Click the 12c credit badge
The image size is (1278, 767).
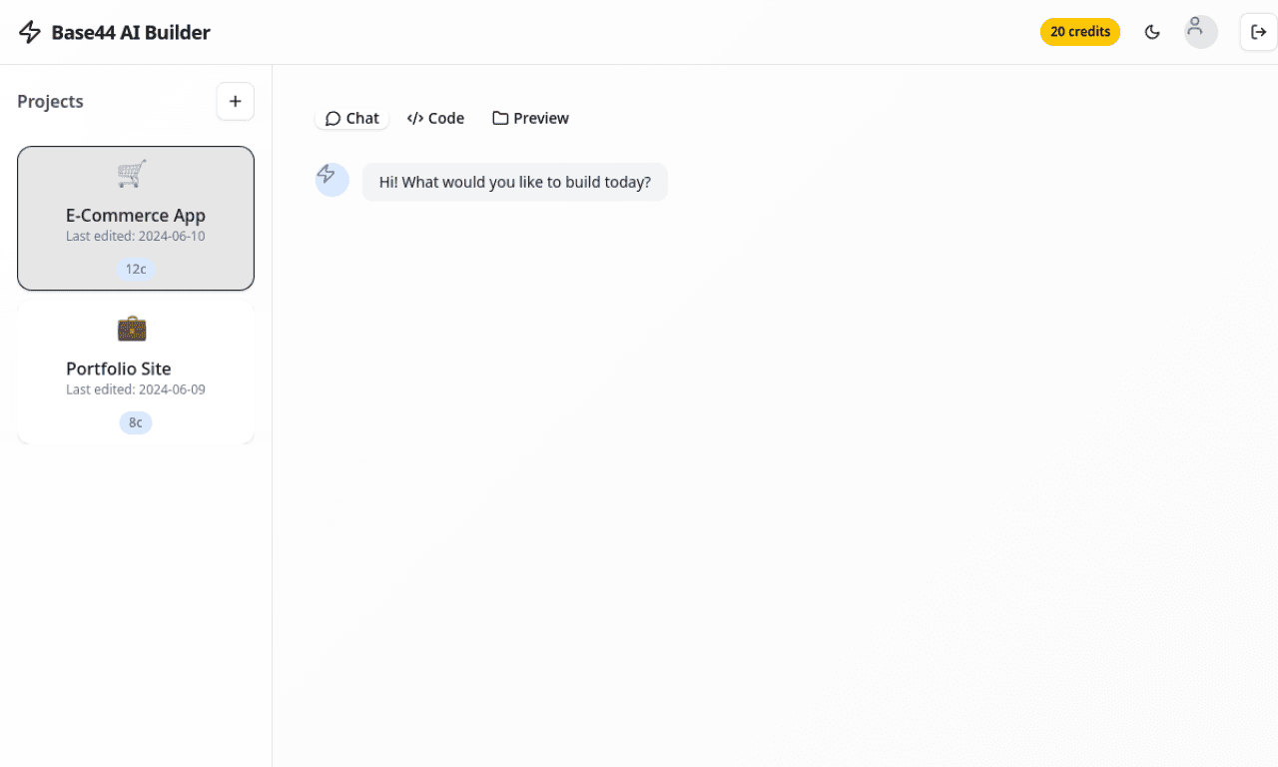136,269
